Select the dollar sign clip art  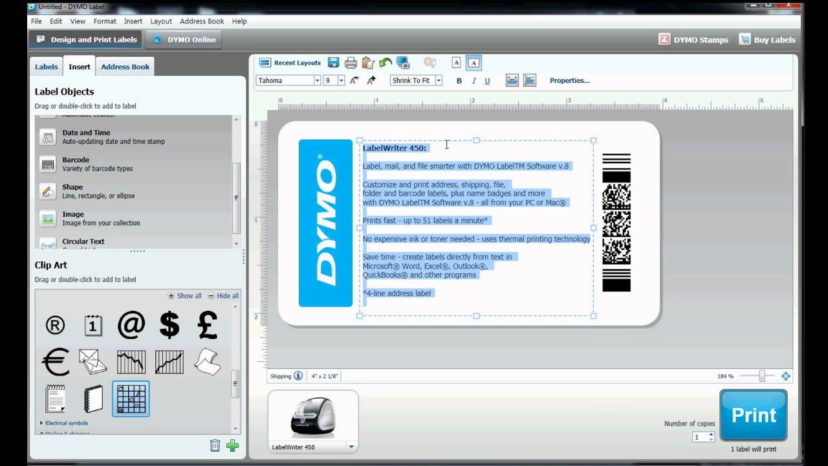tap(169, 325)
